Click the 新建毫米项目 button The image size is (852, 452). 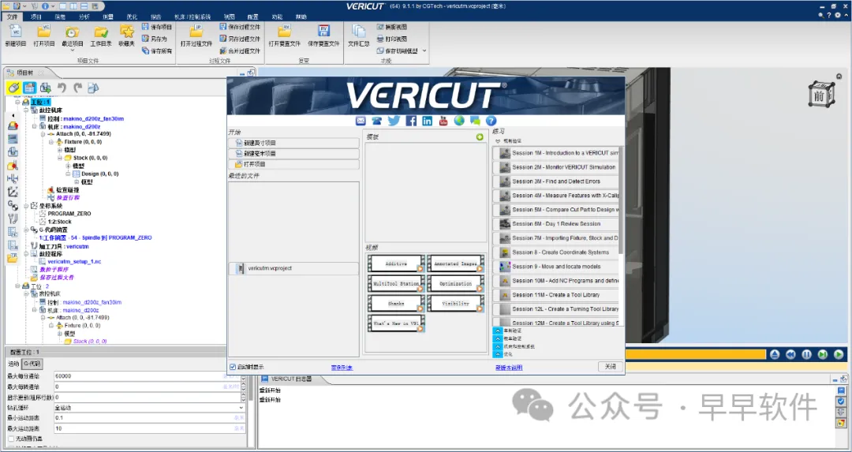[294, 153]
